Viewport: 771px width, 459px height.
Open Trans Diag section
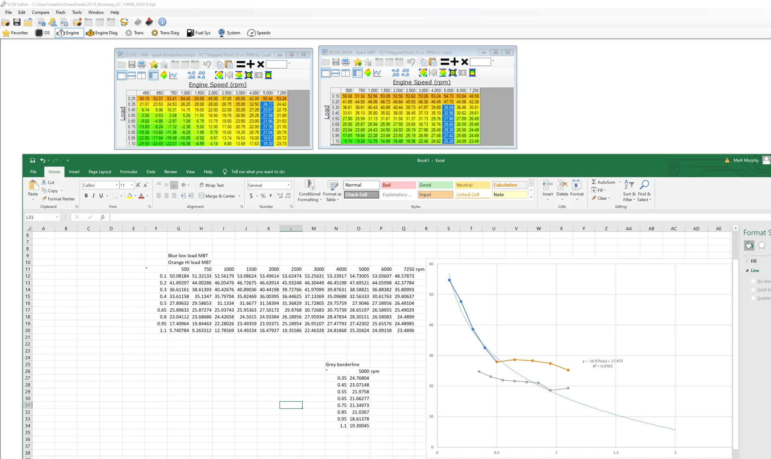pyautogui.click(x=165, y=33)
